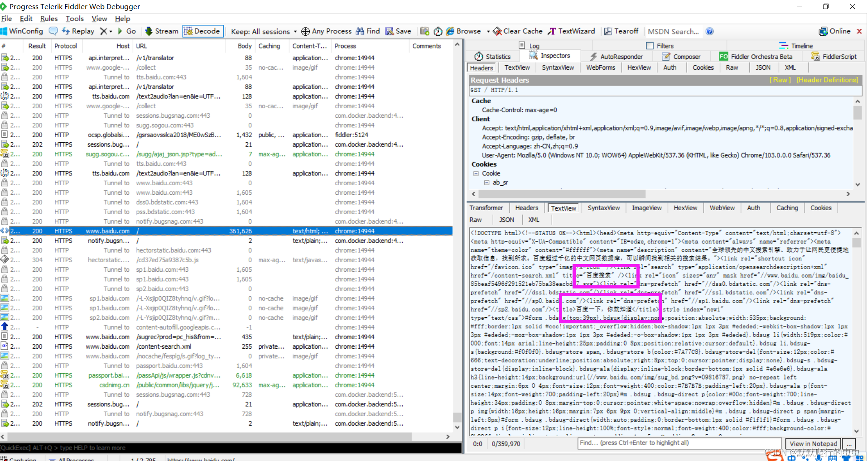The height and width of the screenshot is (461, 867).
Task: Switch to the AutoResponder tab
Action: point(616,57)
